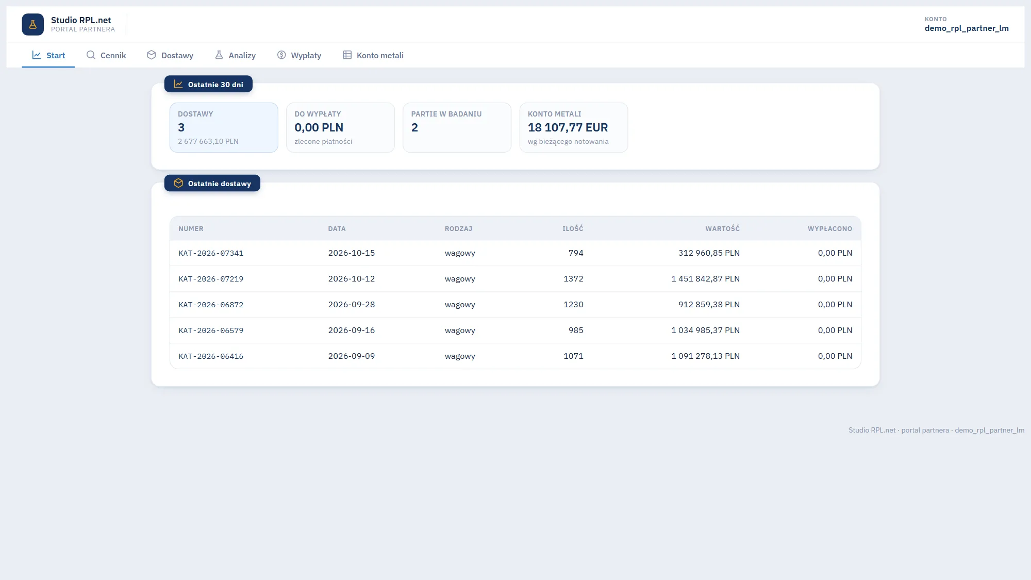Click value 1 034 985,37 PLN
This screenshot has height=580, width=1031.
pos(705,330)
